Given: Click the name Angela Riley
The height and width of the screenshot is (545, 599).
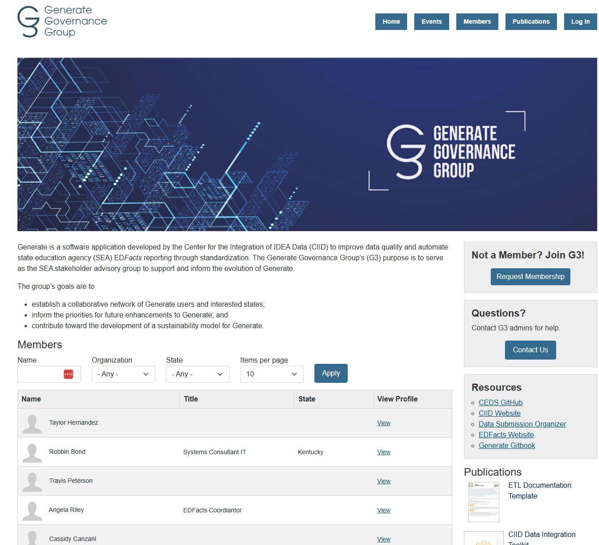Looking at the screenshot, I should (x=66, y=510).
